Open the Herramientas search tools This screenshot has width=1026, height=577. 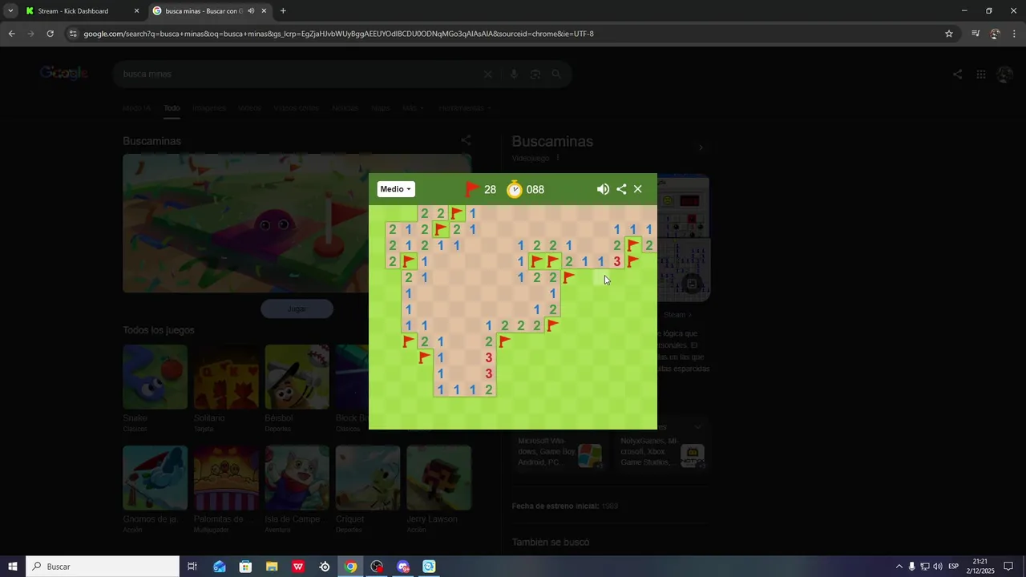click(x=465, y=108)
